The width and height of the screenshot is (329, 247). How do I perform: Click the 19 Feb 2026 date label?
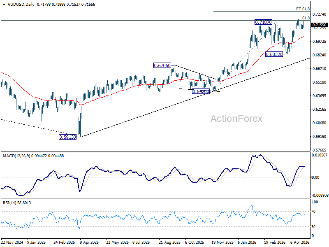275,242
